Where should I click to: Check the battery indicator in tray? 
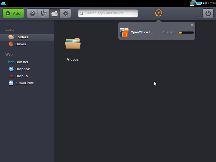point(199,3)
